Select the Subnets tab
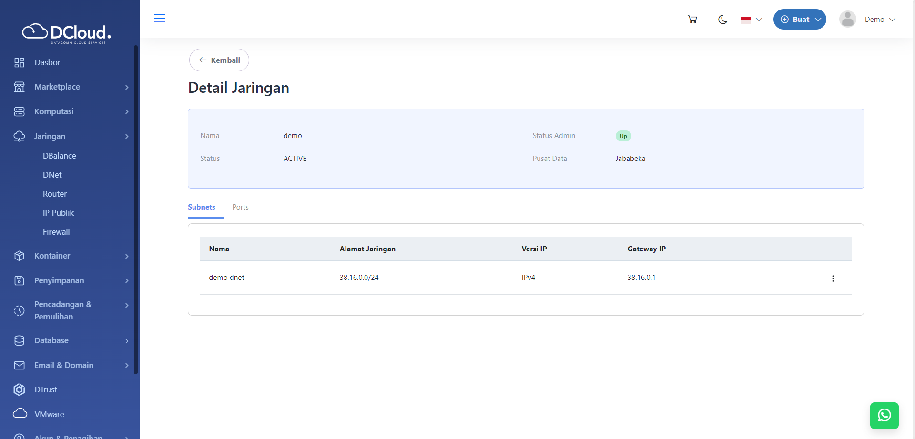This screenshot has width=915, height=439. pyautogui.click(x=202, y=207)
